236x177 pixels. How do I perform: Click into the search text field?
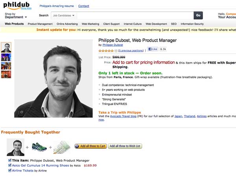(x=134, y=16)
